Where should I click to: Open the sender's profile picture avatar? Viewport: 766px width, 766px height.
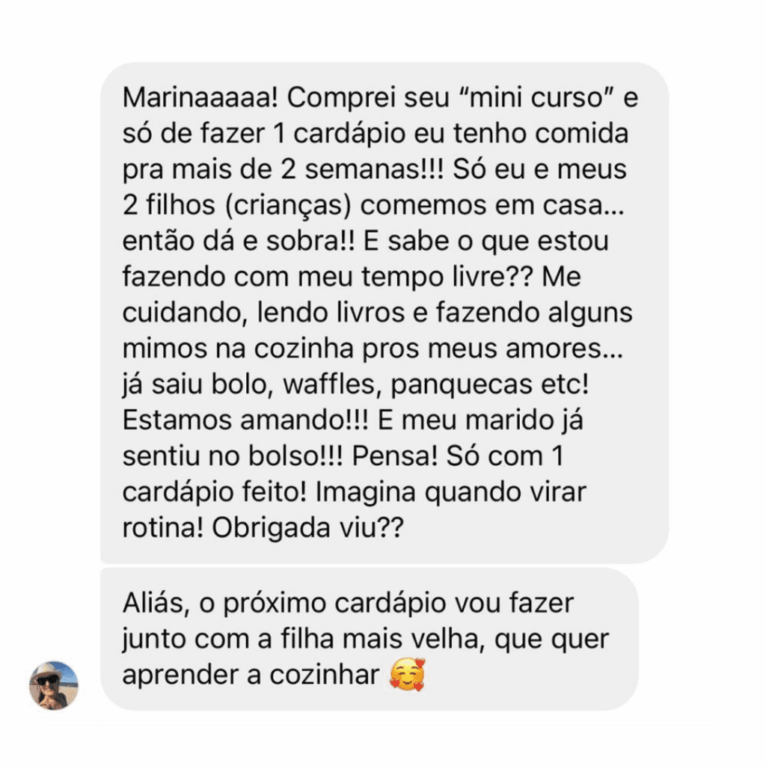54,685
